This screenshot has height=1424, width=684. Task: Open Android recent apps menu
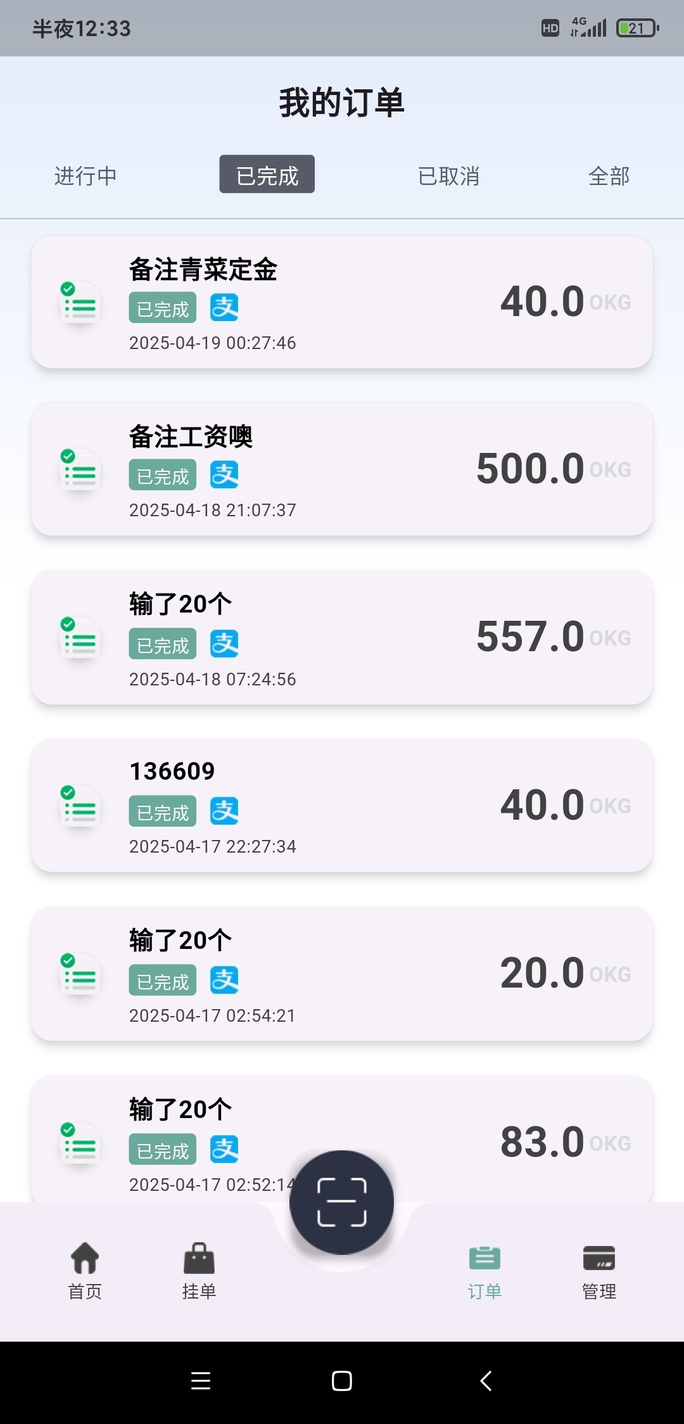point(201,1381)
